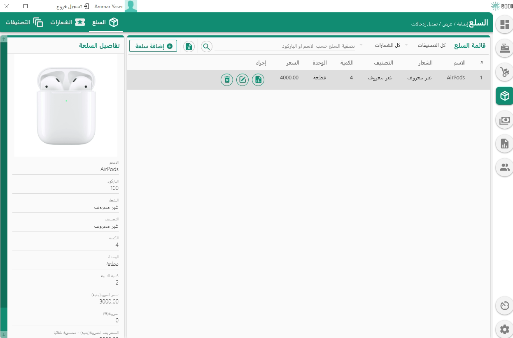The image size is (513, 338).
Task: Open the timer clock sidebar icon
Action: pos(504,306)
